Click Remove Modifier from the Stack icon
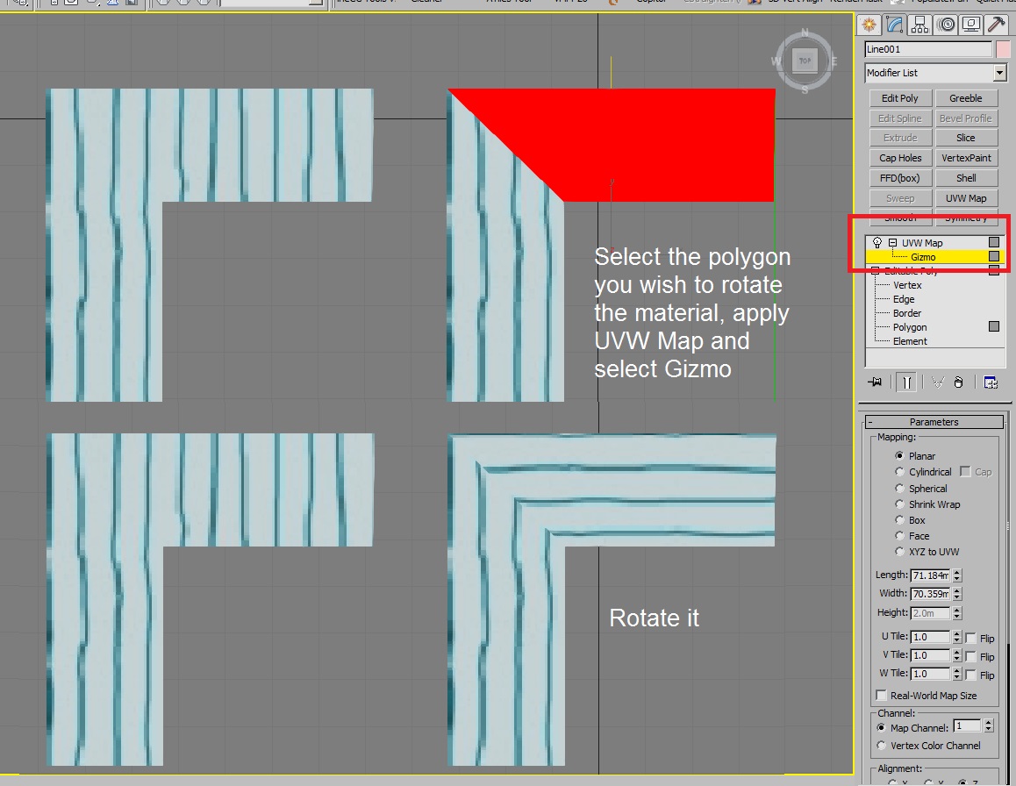The width and height of the screenshot is (1016, 786). pos(958,382)
